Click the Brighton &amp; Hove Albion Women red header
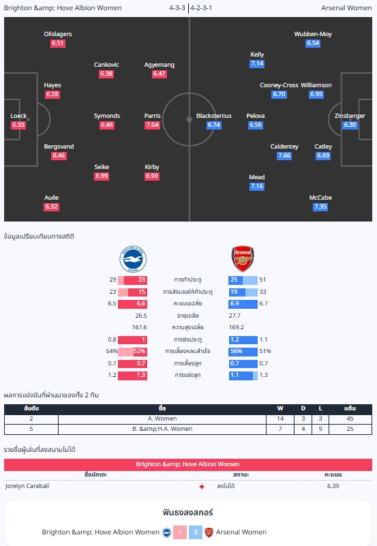 point(188,464)
